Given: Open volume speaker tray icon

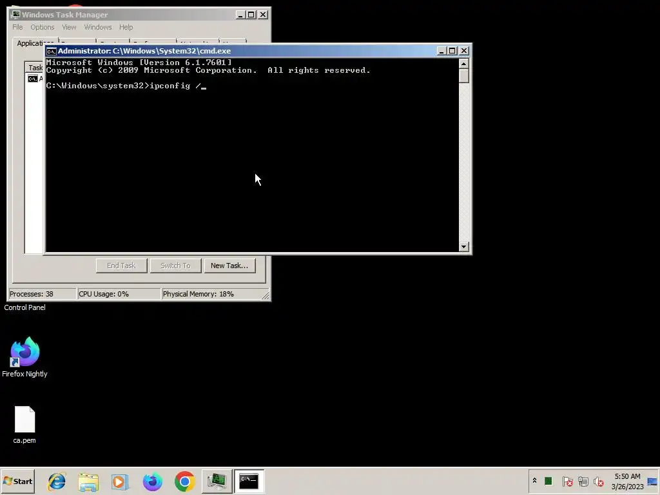Looking at the screenshot, I should click(598, 481).
